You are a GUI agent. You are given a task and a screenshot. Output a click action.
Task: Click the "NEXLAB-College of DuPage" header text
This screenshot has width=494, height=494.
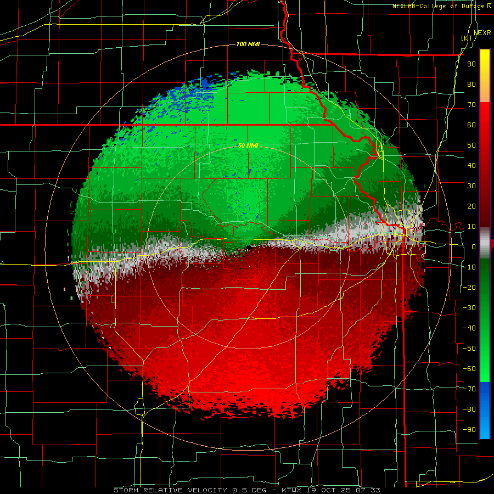(x=438, y=6)
